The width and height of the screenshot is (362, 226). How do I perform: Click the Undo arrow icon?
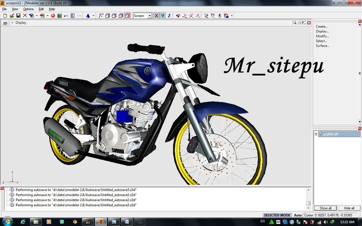66,16
